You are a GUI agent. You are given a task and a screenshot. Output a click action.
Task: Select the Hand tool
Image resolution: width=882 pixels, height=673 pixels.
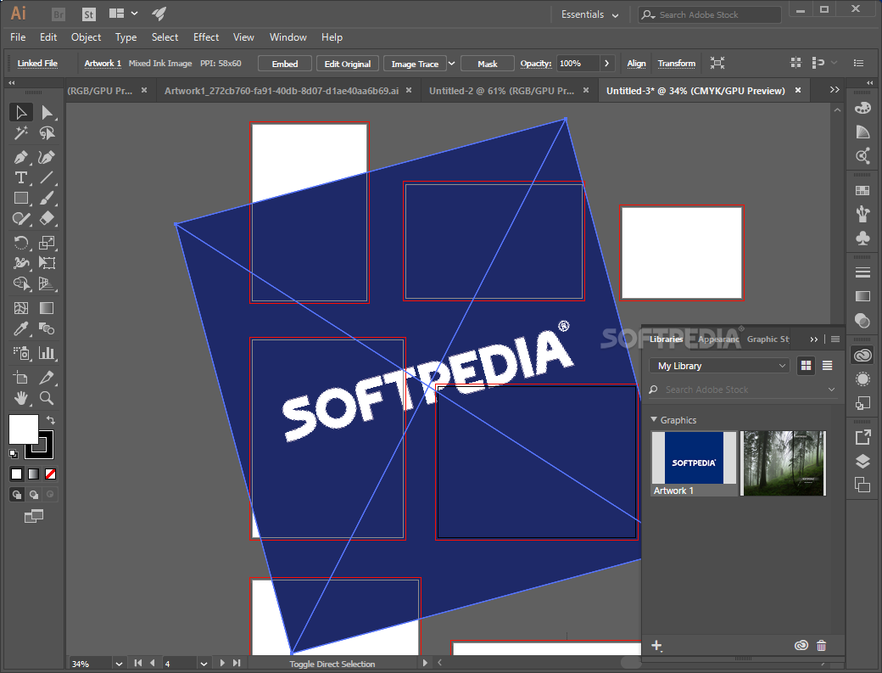pos(21,398)
